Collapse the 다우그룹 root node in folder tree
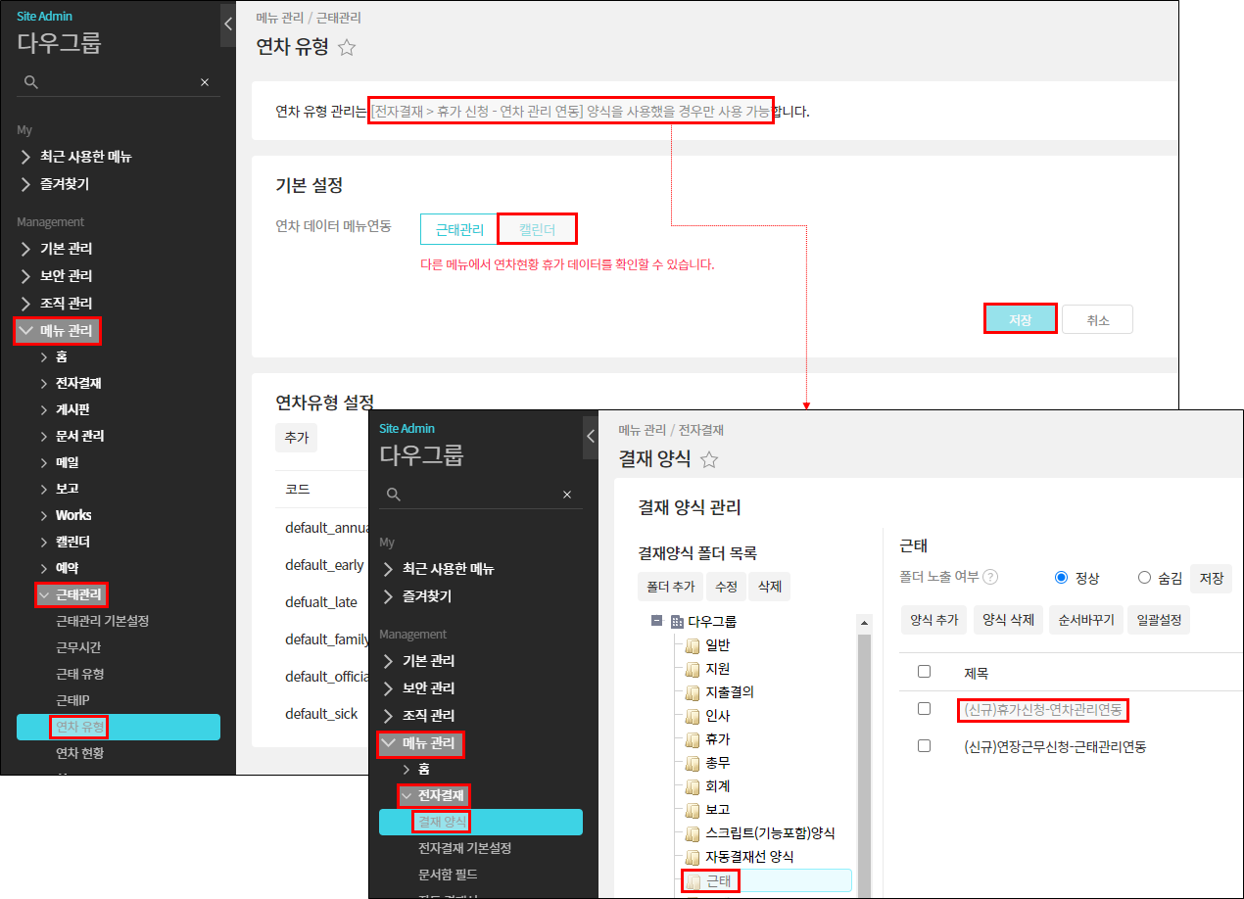Screen dimensions: 1244x899 pyautogui.click(x=654, y=622)
